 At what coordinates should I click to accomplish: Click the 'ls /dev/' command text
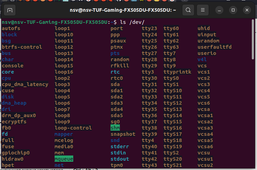(x=132, y=22)
